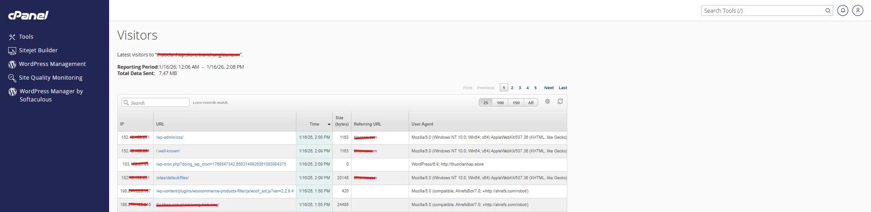Click the Sitejet Builder icon
This screenshot has height=212, width=871.
[12, 50]
